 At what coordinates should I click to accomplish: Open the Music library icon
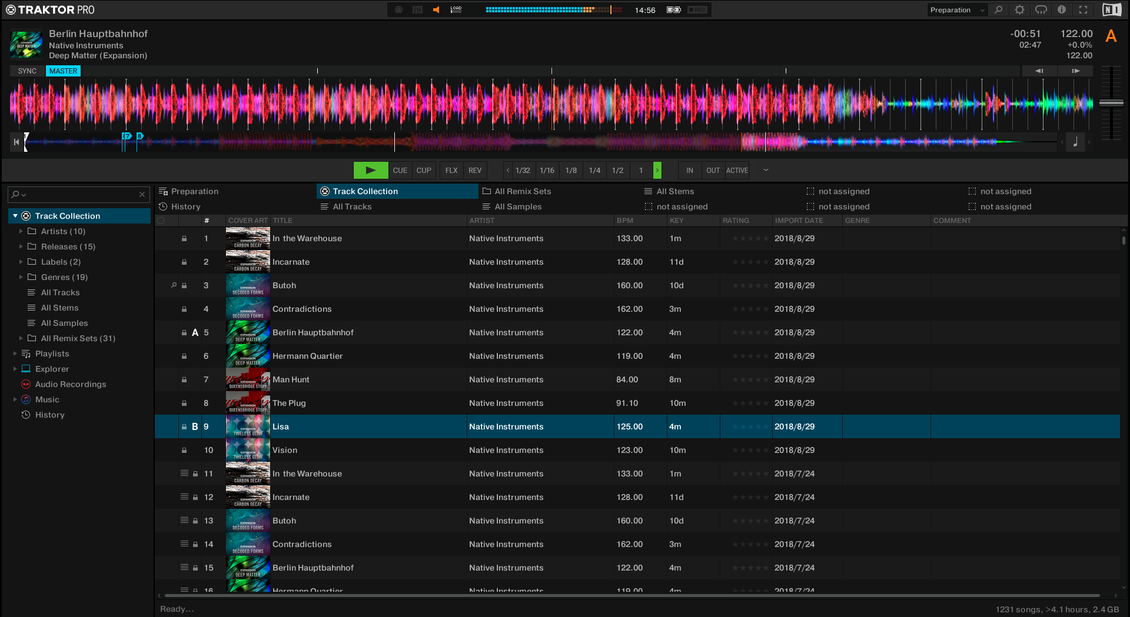[26, 399]
